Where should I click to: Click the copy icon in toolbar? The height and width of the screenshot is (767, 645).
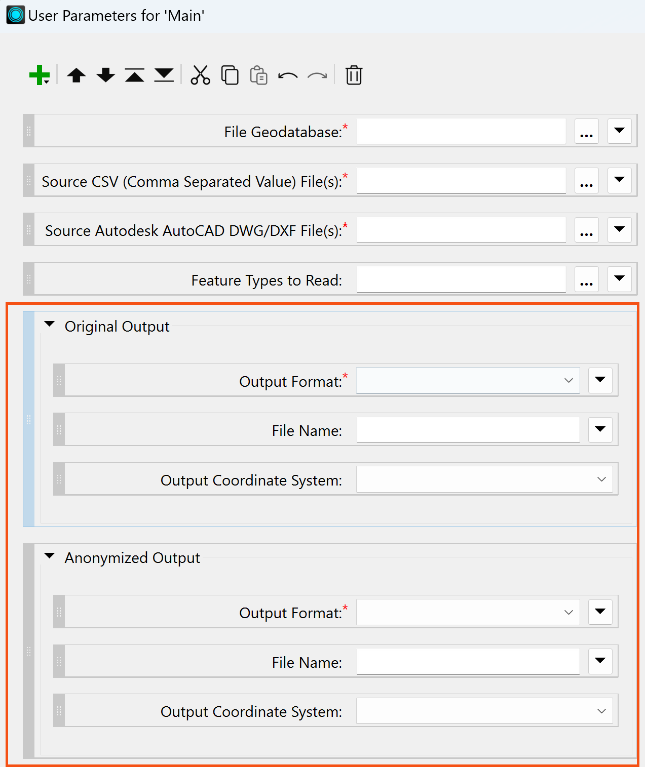tap(230, 75)
